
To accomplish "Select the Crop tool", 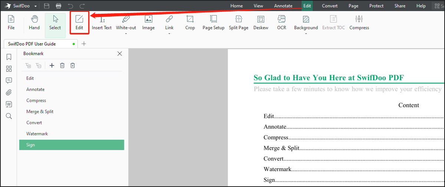I will (190, 23).
